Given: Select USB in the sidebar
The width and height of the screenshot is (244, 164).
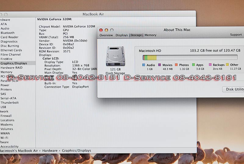Looking at the screenshot, I should click(x=3, y=107).
